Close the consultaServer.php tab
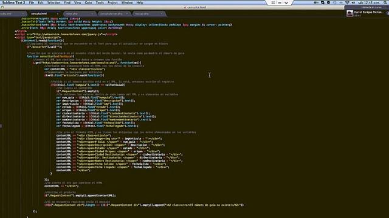This screenshot has width=389, height=218. pyautogui.click(x=127, y=13)
